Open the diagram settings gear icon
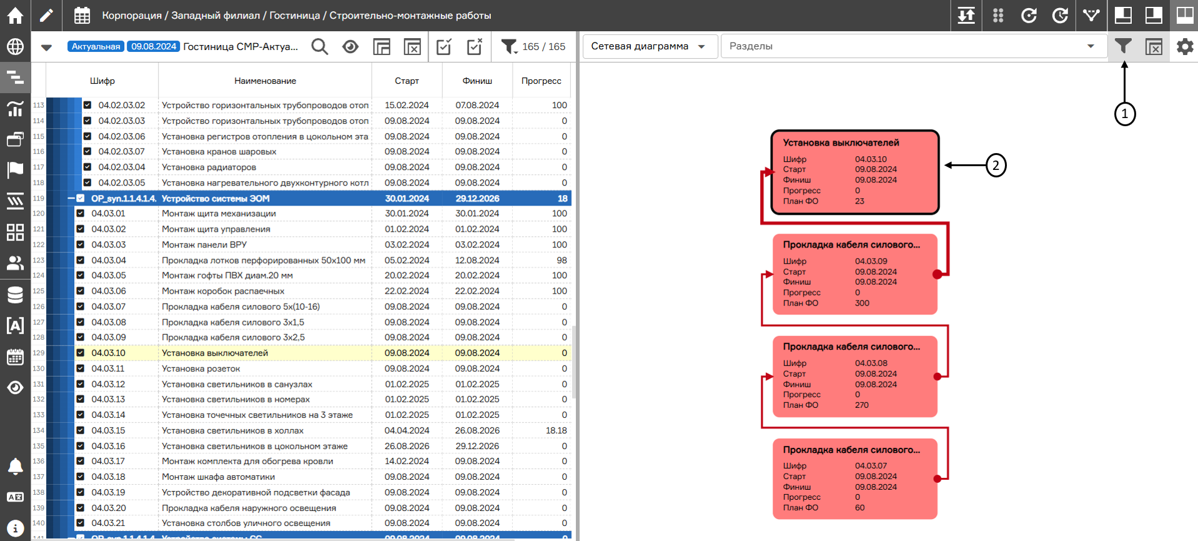The width and height of the screenshot is (1198, 541). 1185,46
